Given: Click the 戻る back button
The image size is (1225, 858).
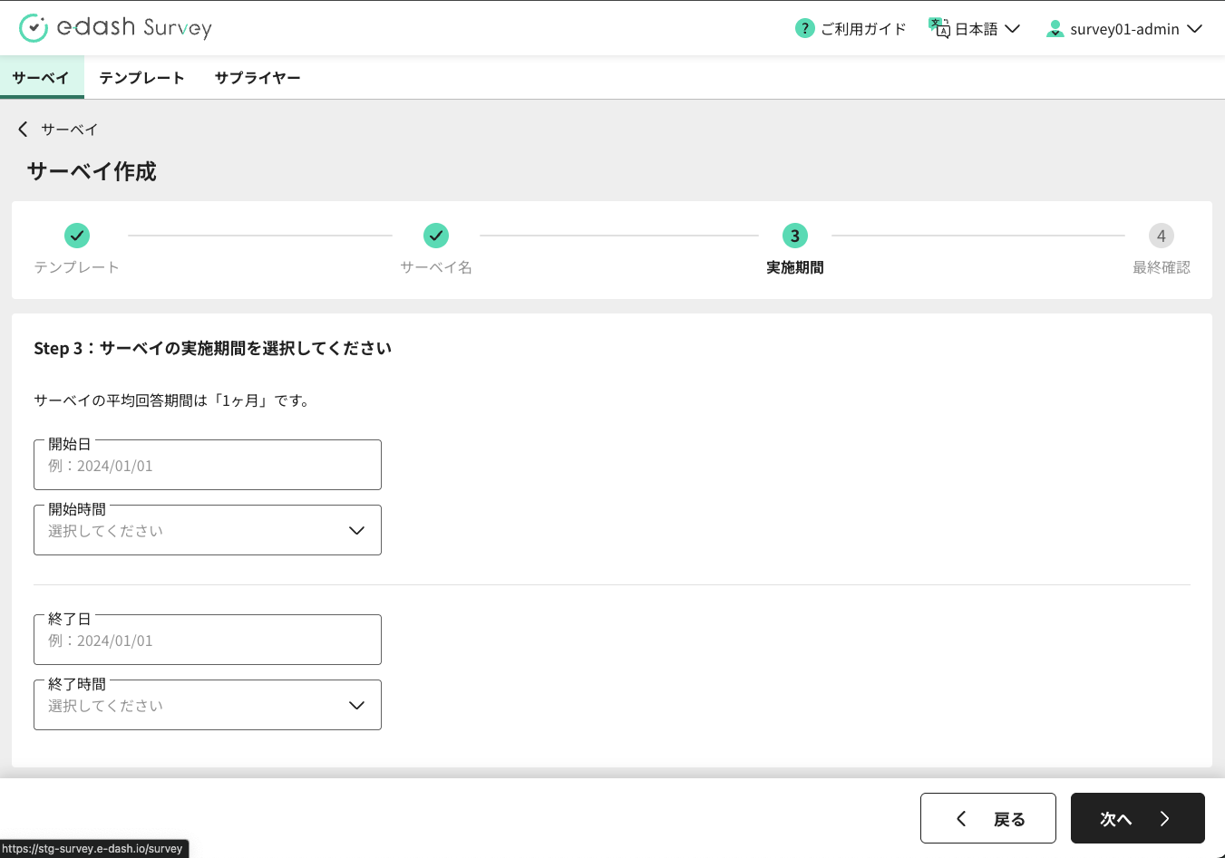Looking at the screenshot, I should click(988, 818).
